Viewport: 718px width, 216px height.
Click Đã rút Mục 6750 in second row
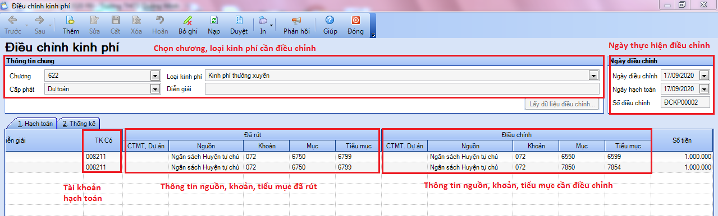(313, 167)
